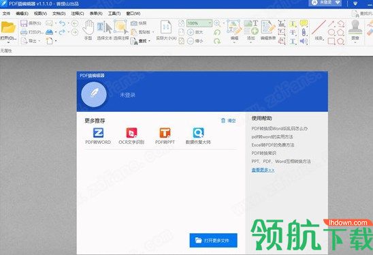This screenshot has width=373, height=255.
Task: Launch PDF转WORD converter
Action: pyautogui.click(x=98, y=136)
